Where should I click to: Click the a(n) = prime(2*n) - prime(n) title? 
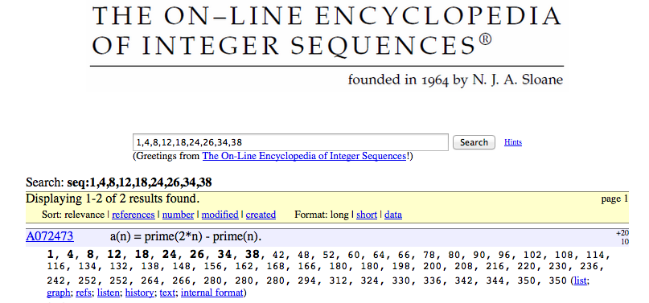pyautogui.click(x=186, y=237)
